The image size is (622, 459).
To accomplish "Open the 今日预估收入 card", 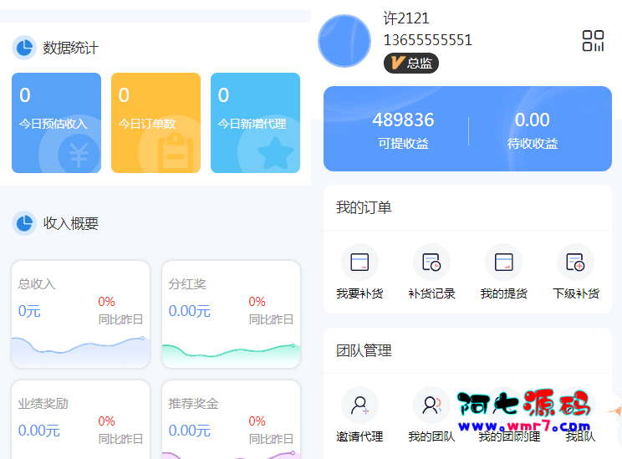I will click(x=56, y=123).
